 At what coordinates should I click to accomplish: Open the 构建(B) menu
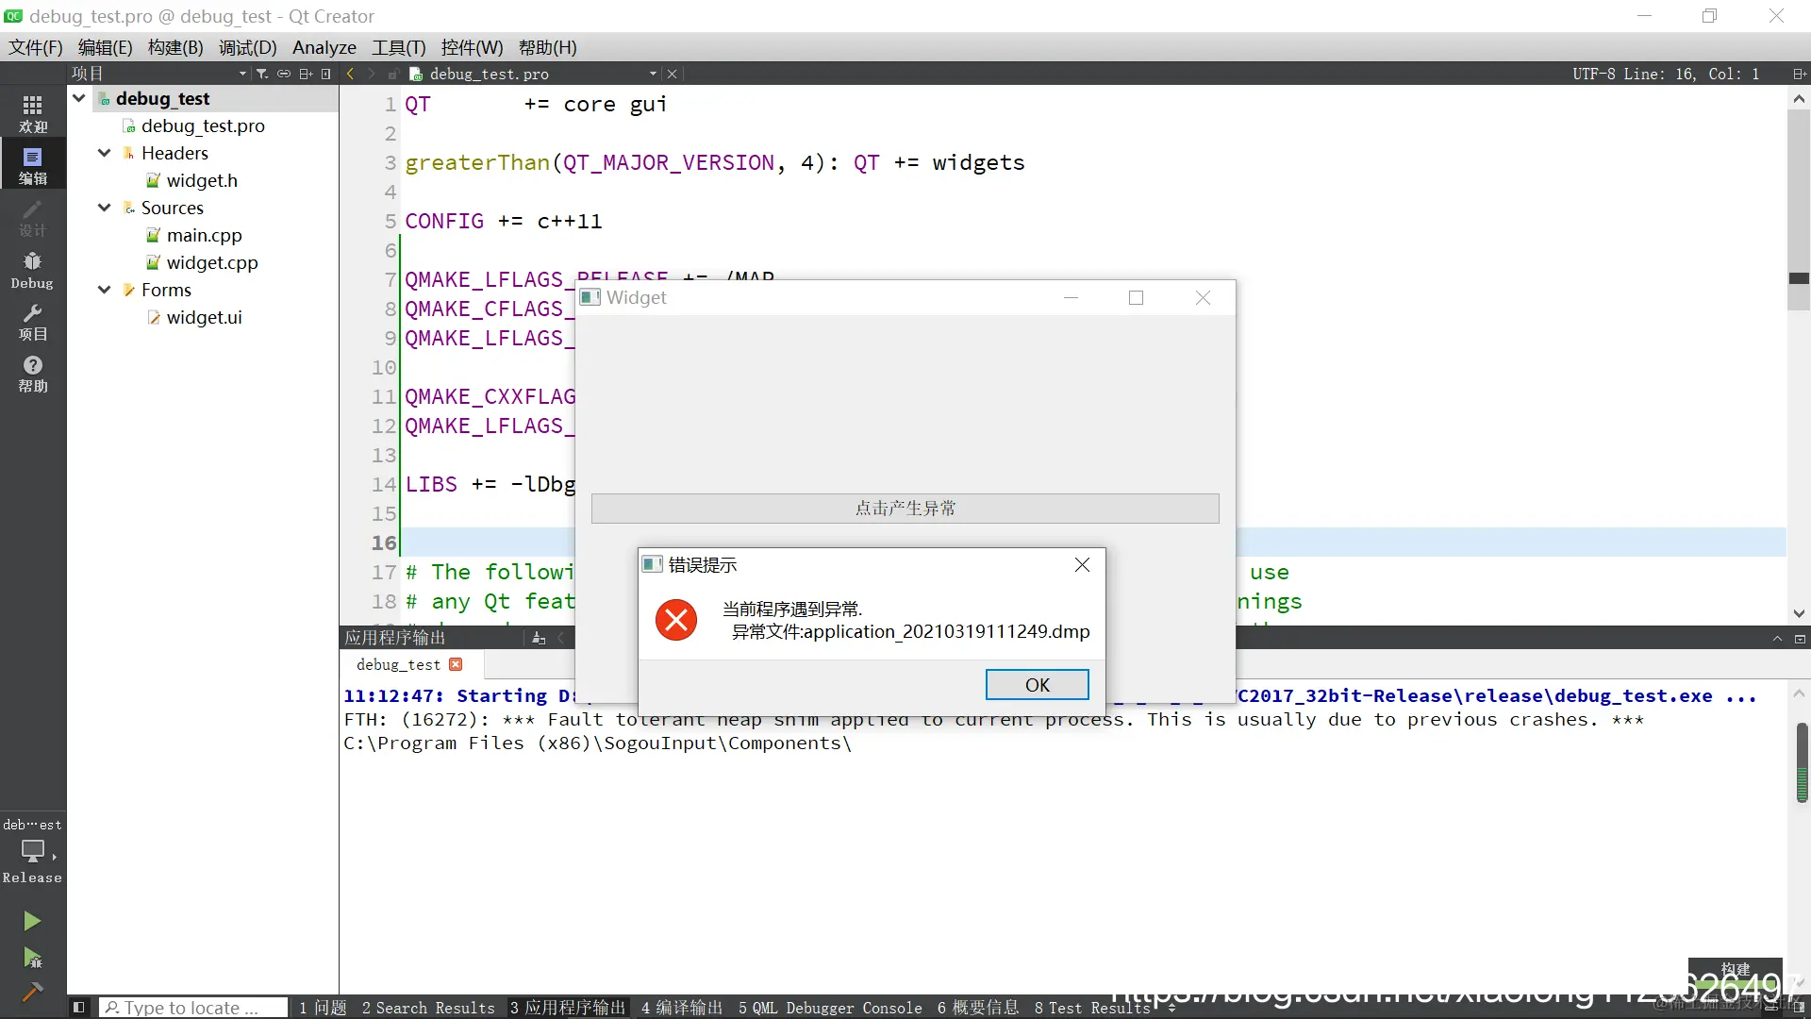coord(174,47)
